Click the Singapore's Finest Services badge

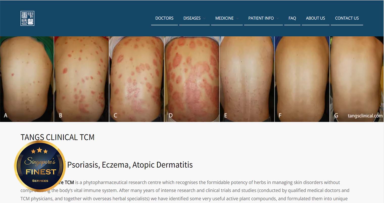tap(40, 166)
